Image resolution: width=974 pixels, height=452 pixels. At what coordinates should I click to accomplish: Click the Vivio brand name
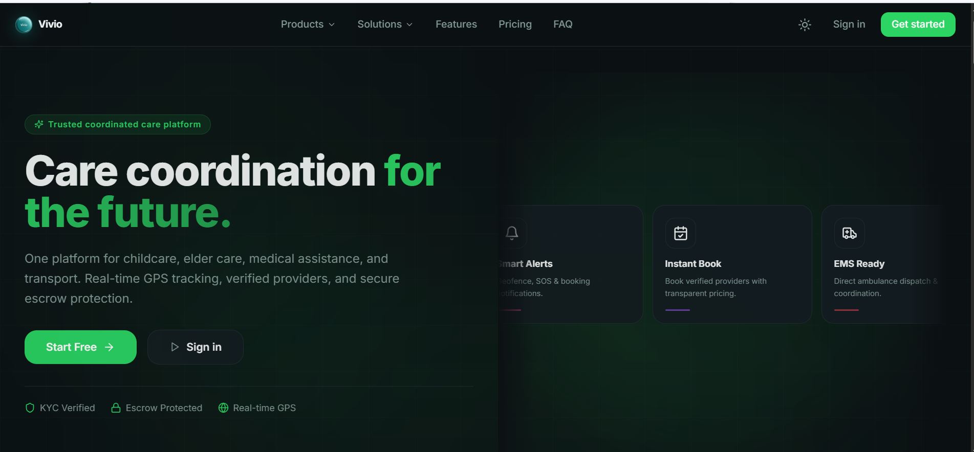coord(50,24)
